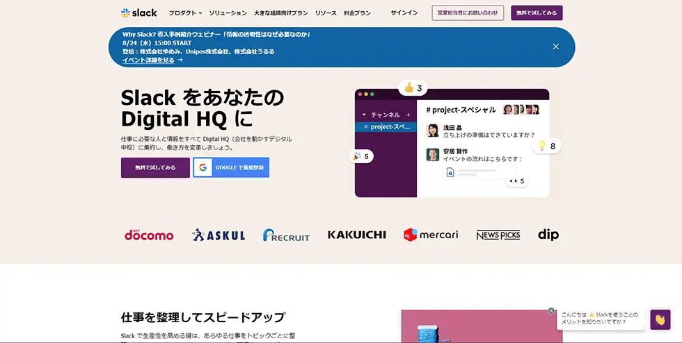Click the dip logo
682x343 pixels.
(x=548, y=235)
